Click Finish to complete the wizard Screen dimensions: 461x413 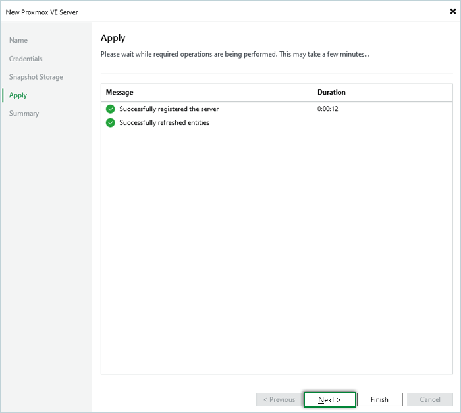click(x=379, y=399)
